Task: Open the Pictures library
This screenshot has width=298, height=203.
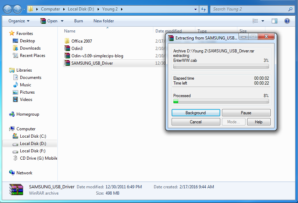Action: (x=27, y=92)
